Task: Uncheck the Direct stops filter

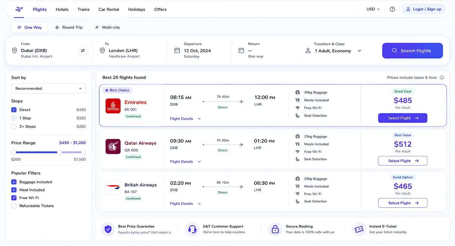Action: (14, 110)
